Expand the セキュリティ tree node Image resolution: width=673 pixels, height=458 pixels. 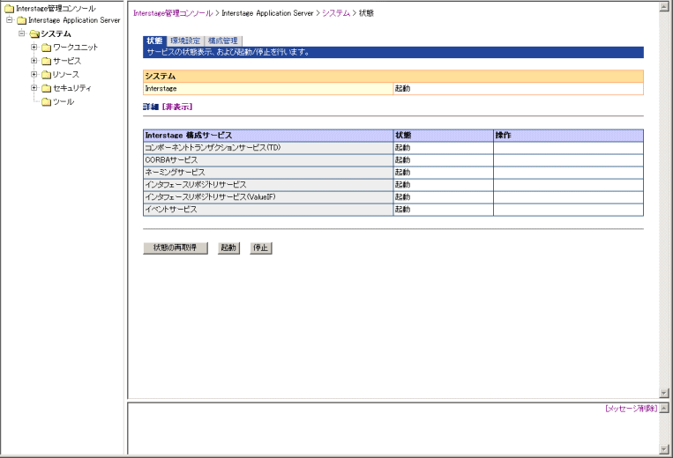34,88
